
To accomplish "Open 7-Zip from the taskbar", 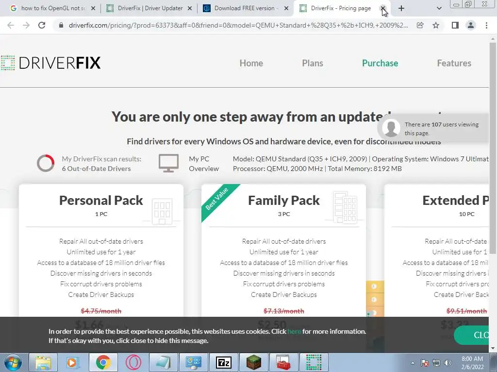I will pos(223,362).
